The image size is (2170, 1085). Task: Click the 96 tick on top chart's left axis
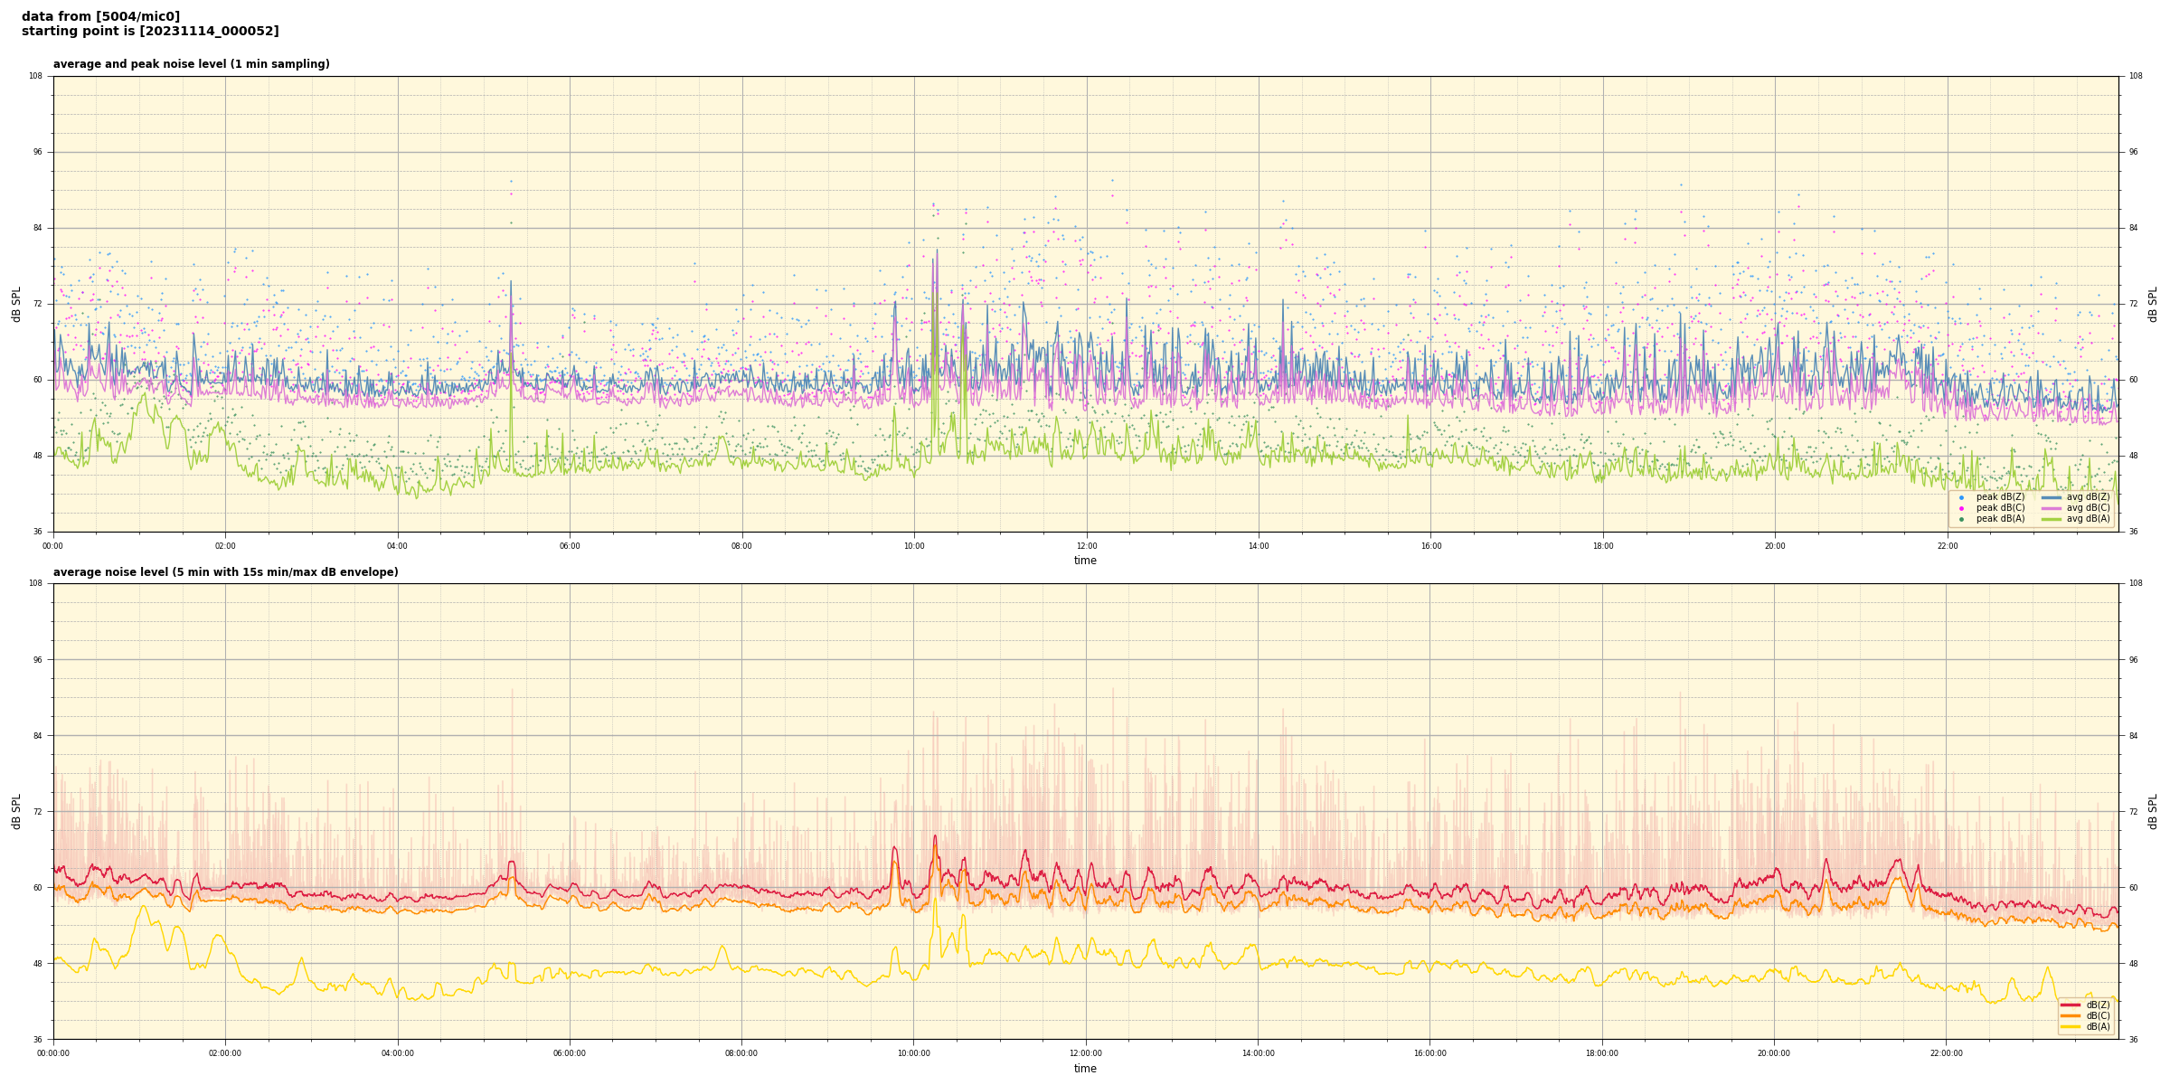[38, 152]
